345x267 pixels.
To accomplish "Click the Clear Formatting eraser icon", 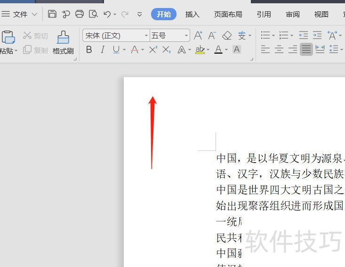I will (x=227, y=35).
